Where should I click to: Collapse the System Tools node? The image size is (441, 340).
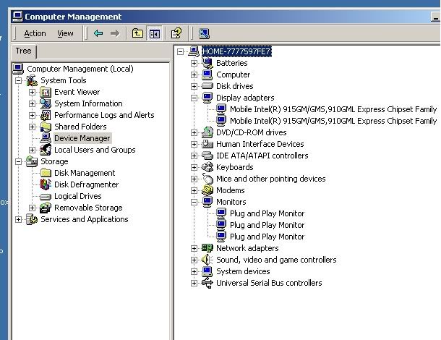click(18, 80)
